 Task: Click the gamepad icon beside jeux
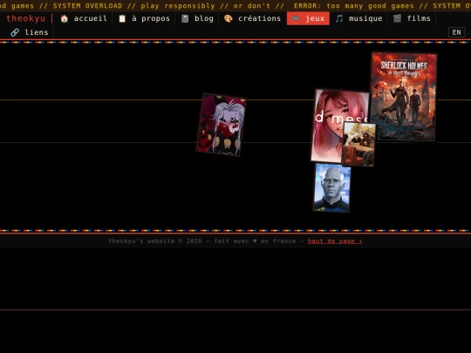(x=296, y=18)
